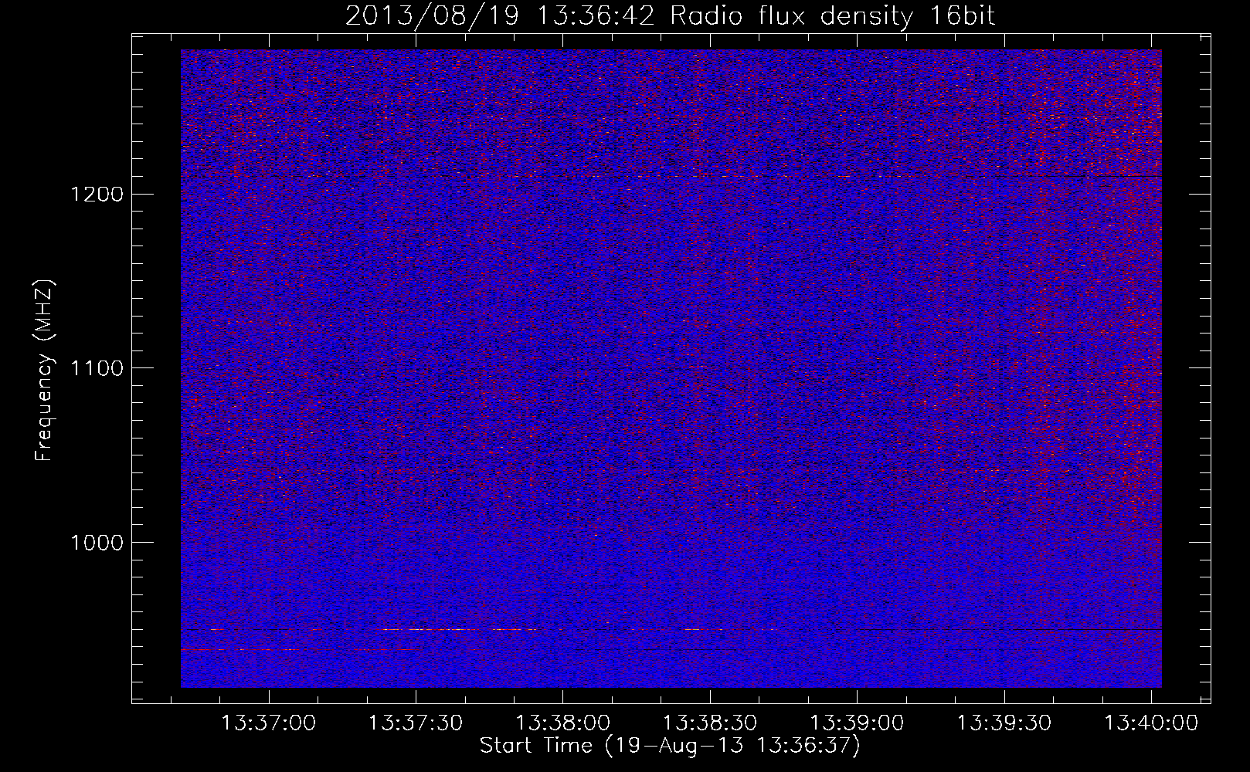The width and height of the screenshot is (1250, 772).
Task: Click the 1200 frequency tick label
Action: click(97, 194)
